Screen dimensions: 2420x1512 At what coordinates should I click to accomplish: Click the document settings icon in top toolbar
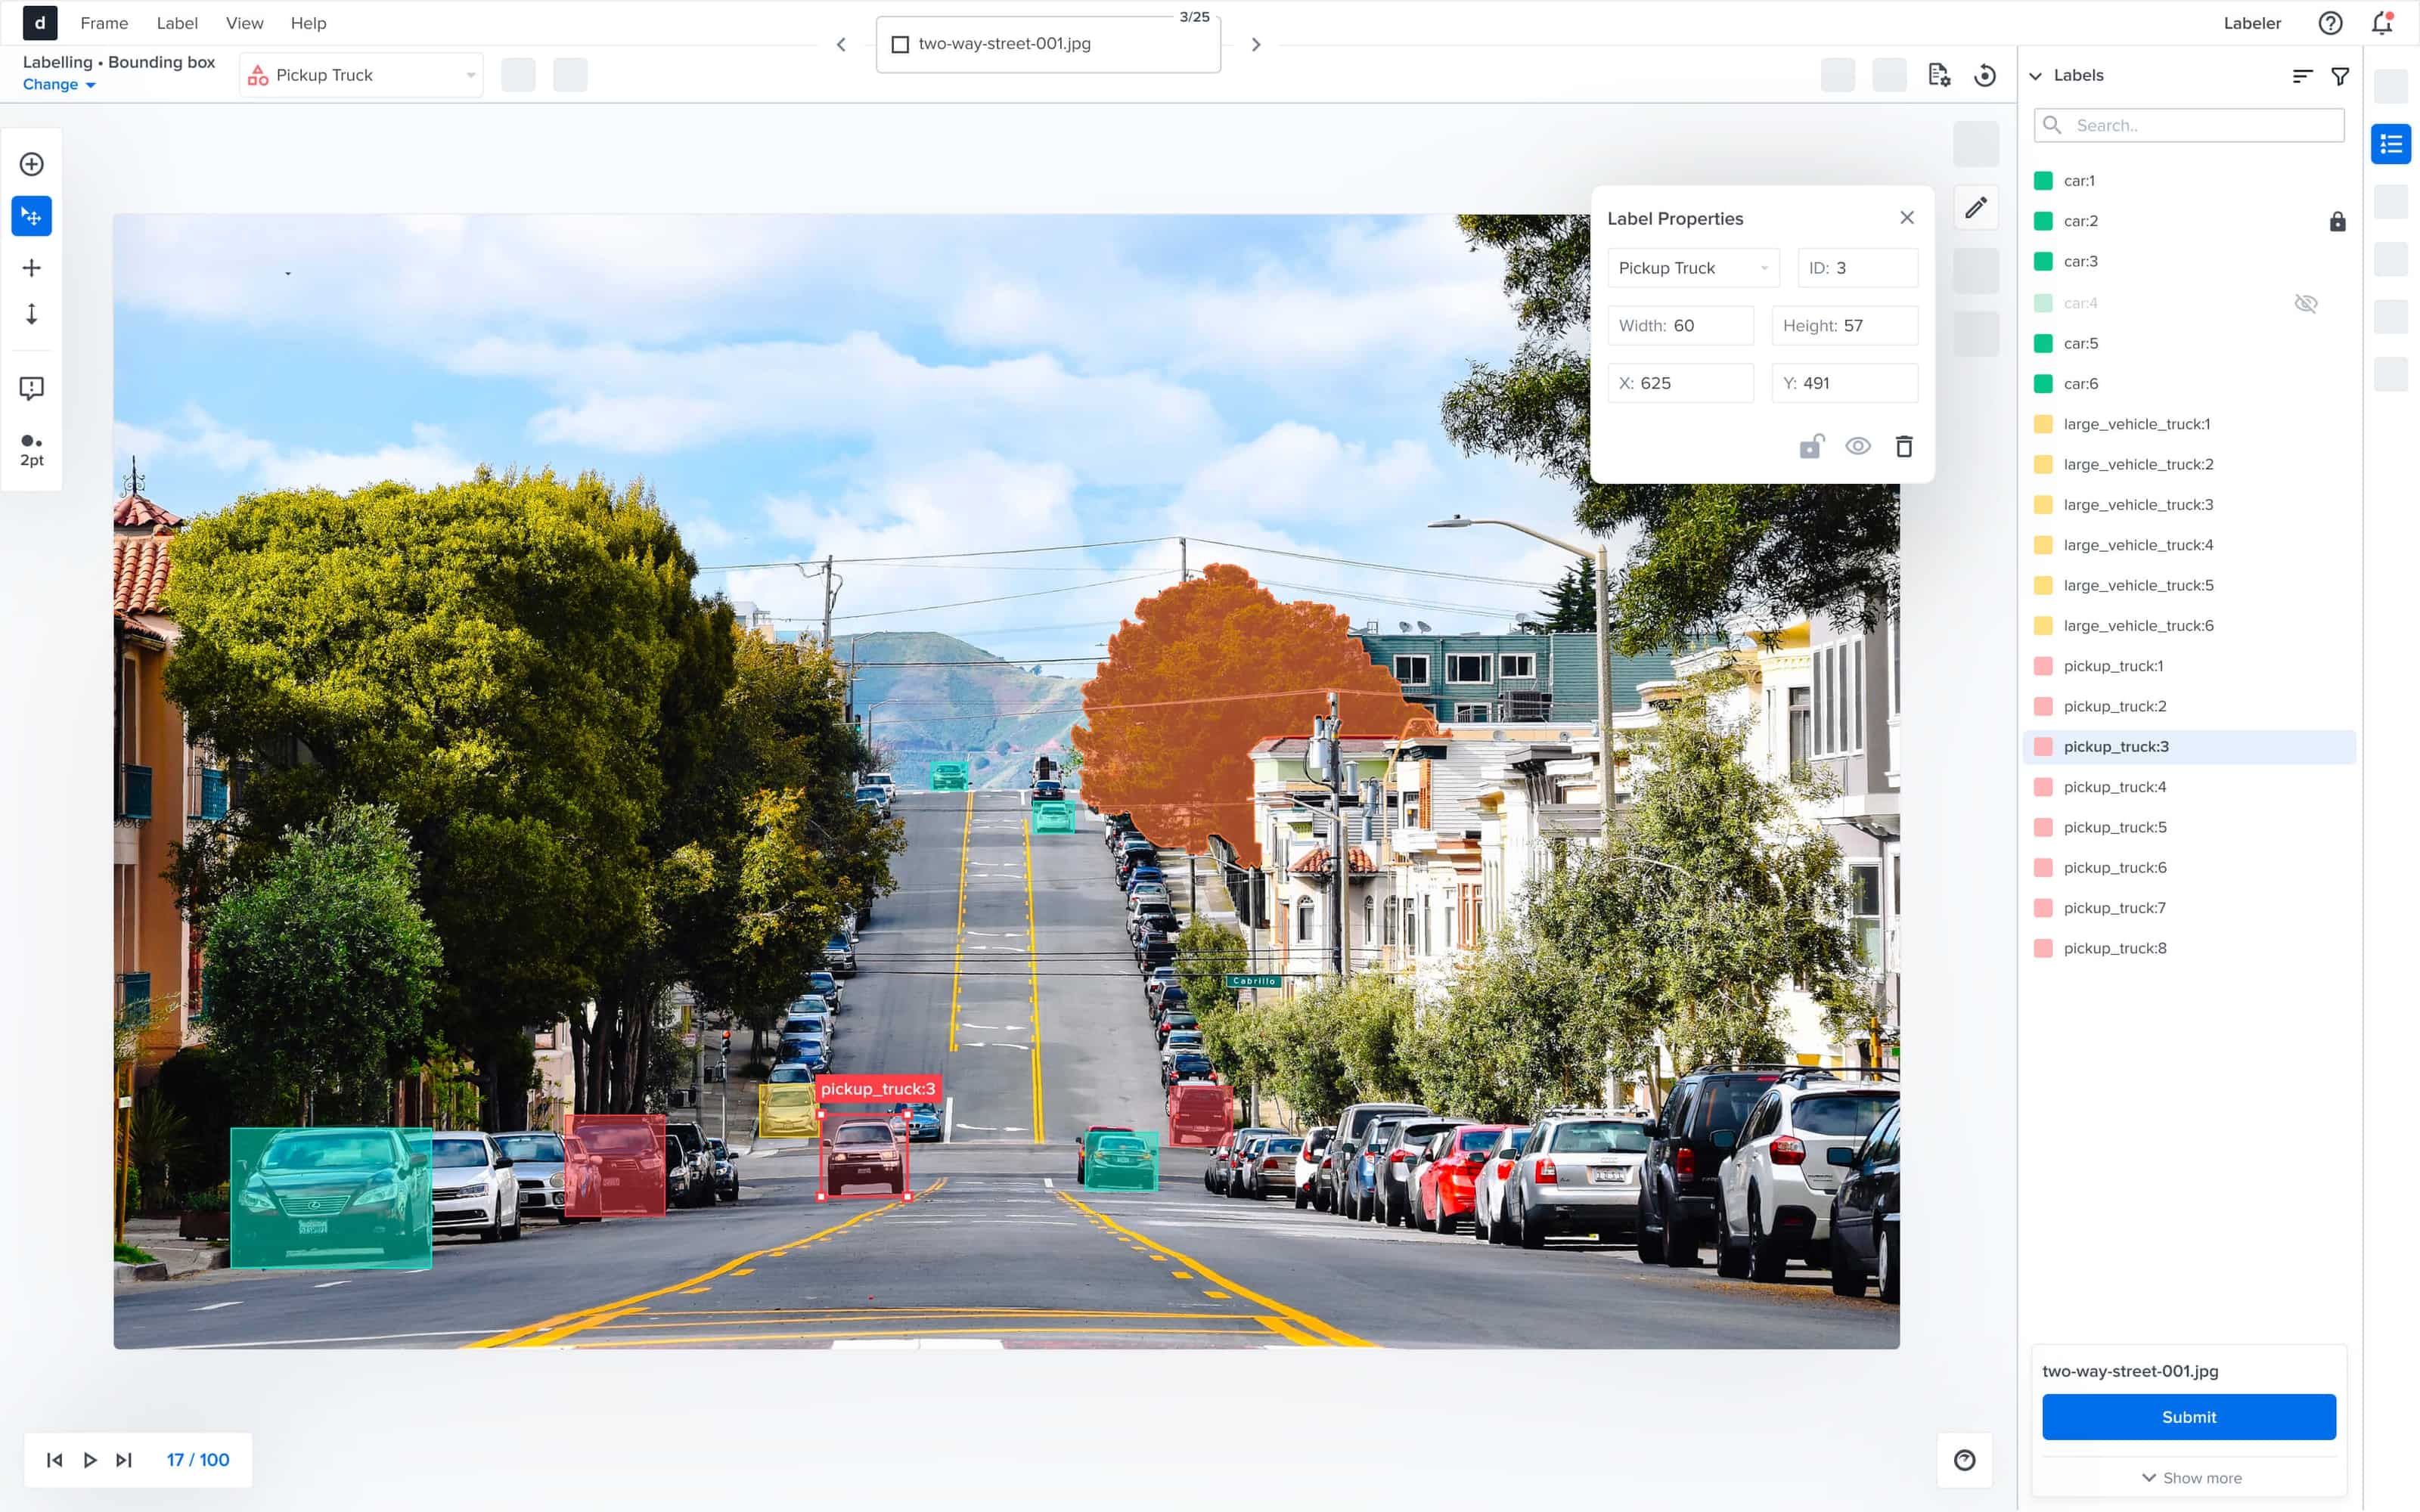click(x=1939, y=75)
